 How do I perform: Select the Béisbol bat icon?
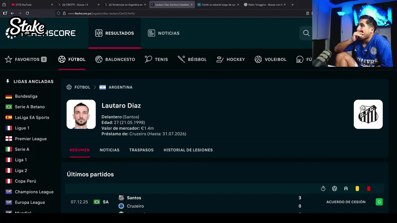(181, 59)
